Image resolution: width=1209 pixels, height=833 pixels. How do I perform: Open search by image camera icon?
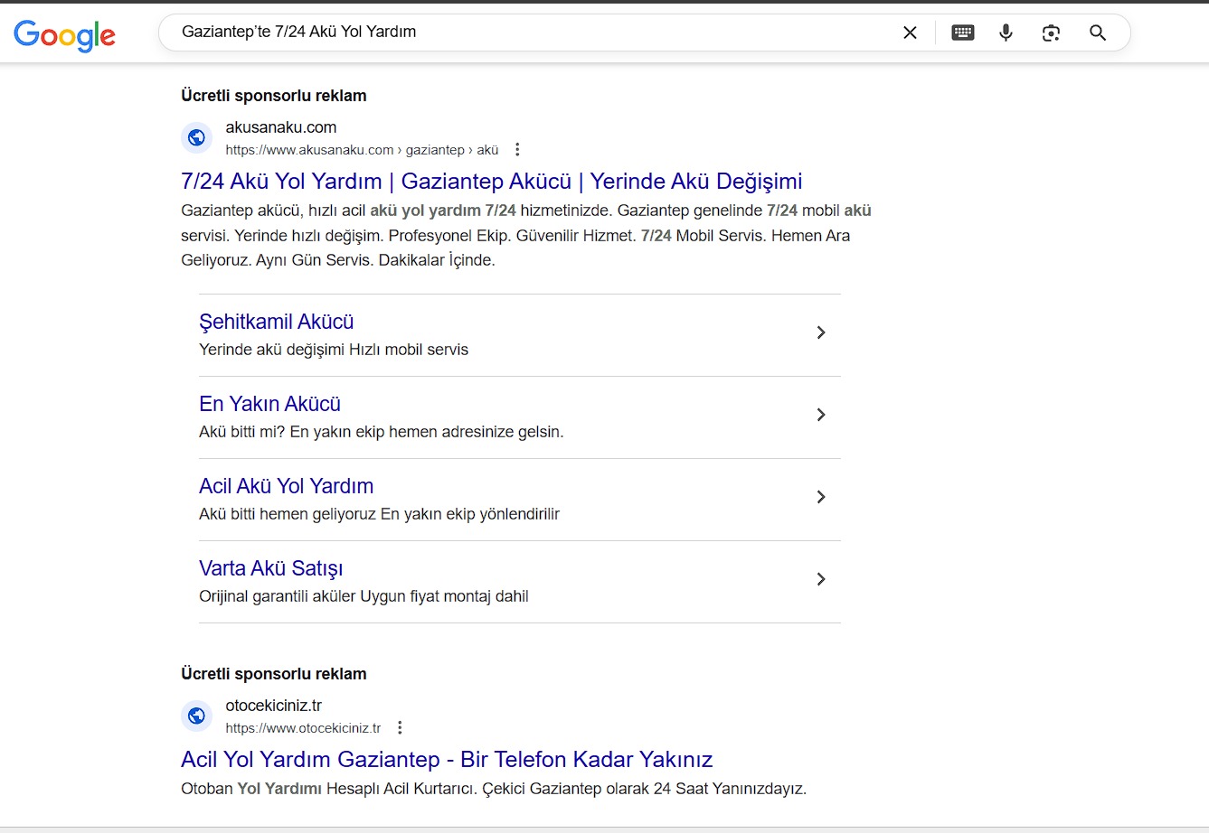1051,33
